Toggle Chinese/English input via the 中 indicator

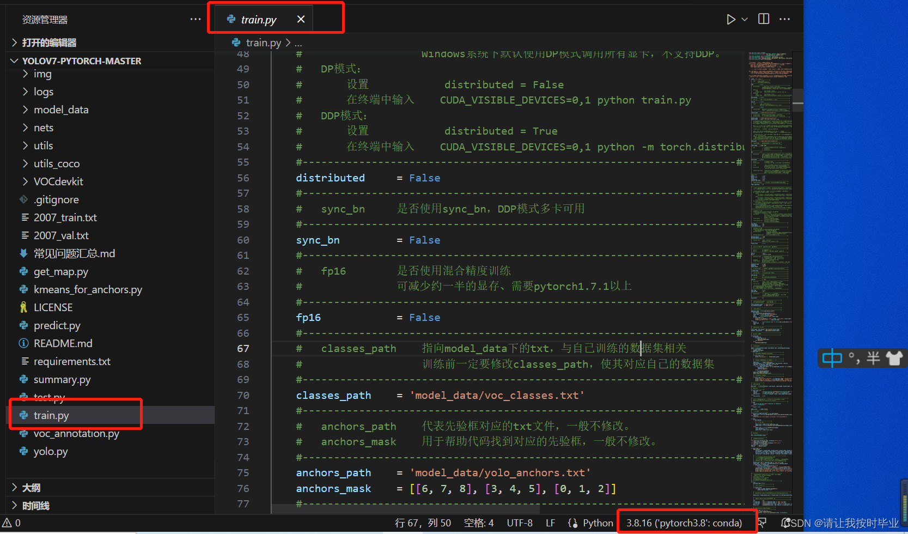833,358
